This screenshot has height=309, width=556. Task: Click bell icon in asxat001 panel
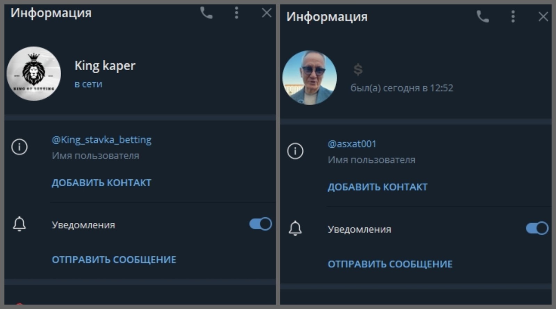click(295, 228)
